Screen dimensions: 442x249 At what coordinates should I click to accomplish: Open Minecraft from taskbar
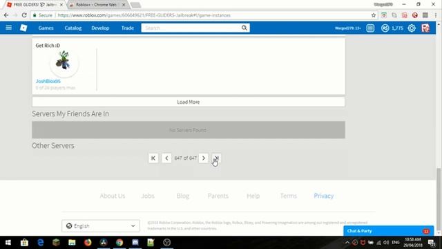56,243
